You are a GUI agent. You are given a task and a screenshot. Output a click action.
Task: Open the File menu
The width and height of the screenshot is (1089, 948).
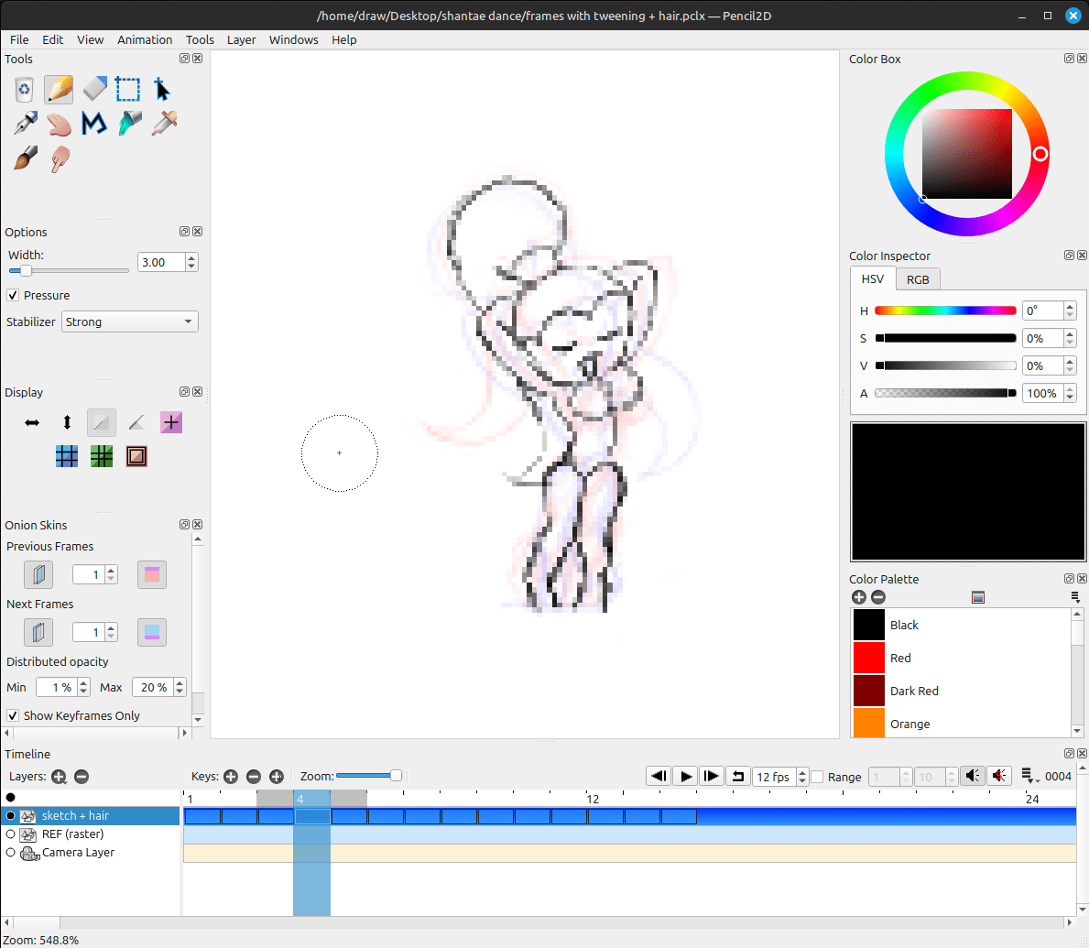pyautogui.click(x=19, y=39)
